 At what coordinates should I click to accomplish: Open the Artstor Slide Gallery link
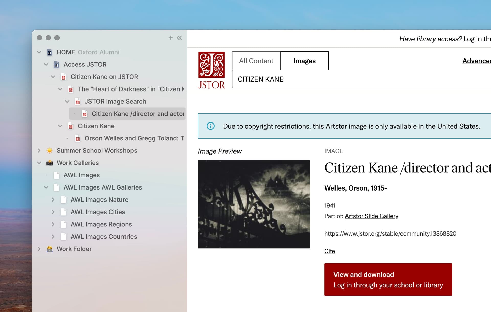click(371, 216)
